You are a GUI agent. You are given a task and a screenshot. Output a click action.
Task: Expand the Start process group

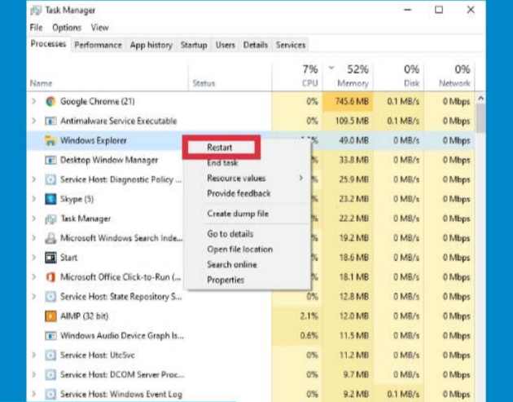33,258
